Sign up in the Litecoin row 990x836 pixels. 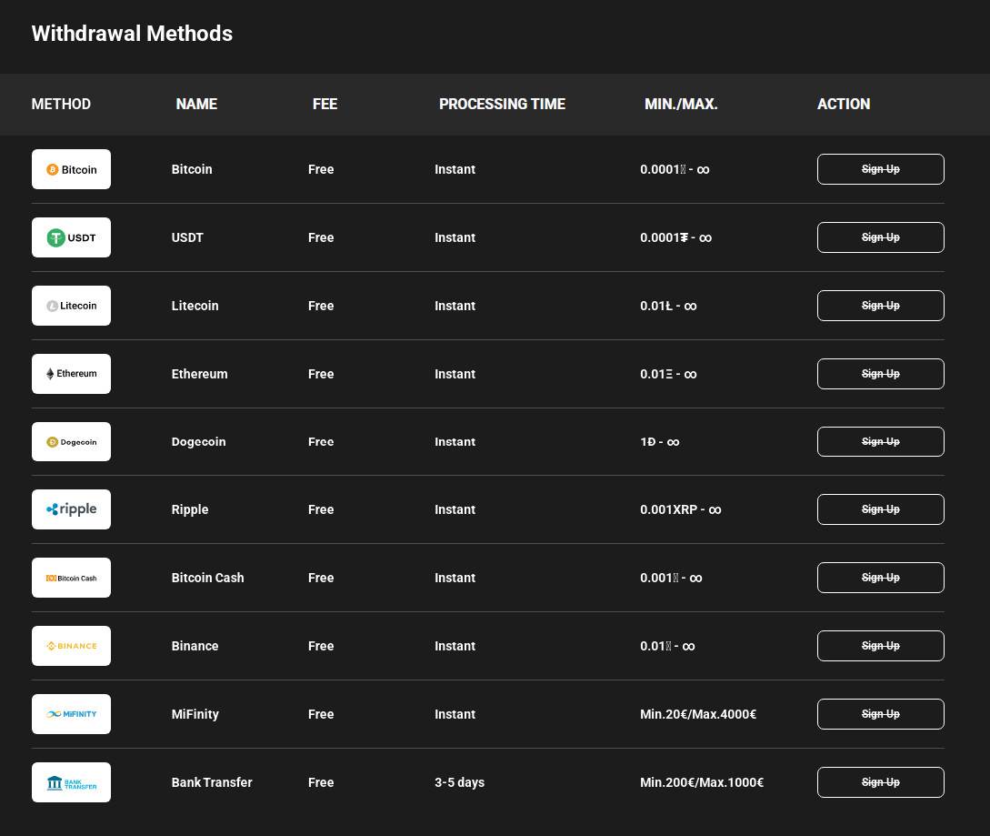tap(881, 306)
